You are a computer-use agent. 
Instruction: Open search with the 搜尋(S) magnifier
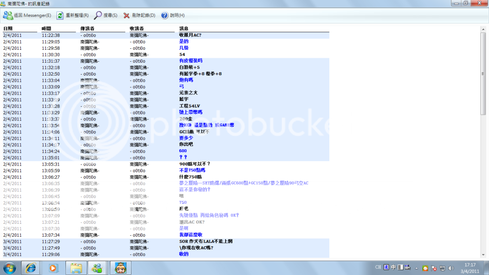coord(106,15)
